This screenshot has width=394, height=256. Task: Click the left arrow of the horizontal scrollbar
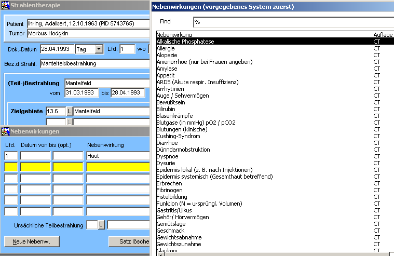pos(160,253)
